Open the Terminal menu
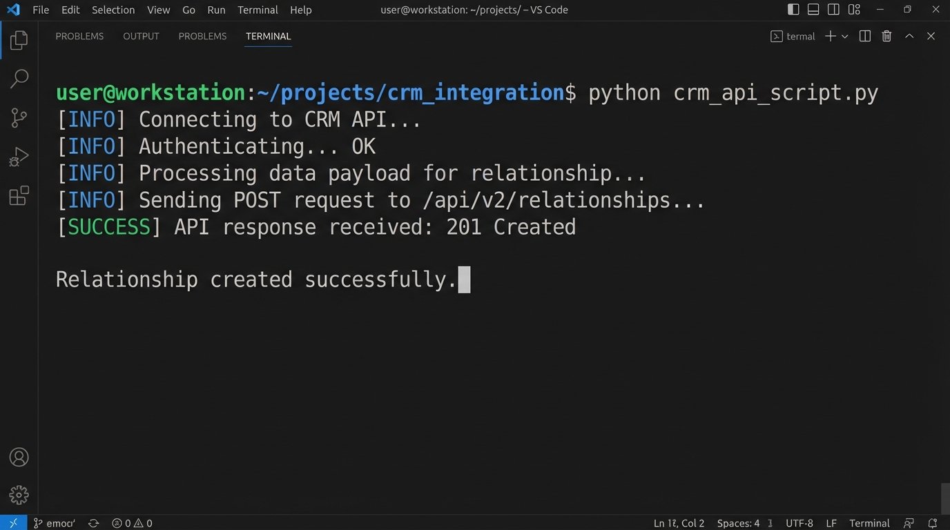The image size is (950, 530). pos(258,10)
